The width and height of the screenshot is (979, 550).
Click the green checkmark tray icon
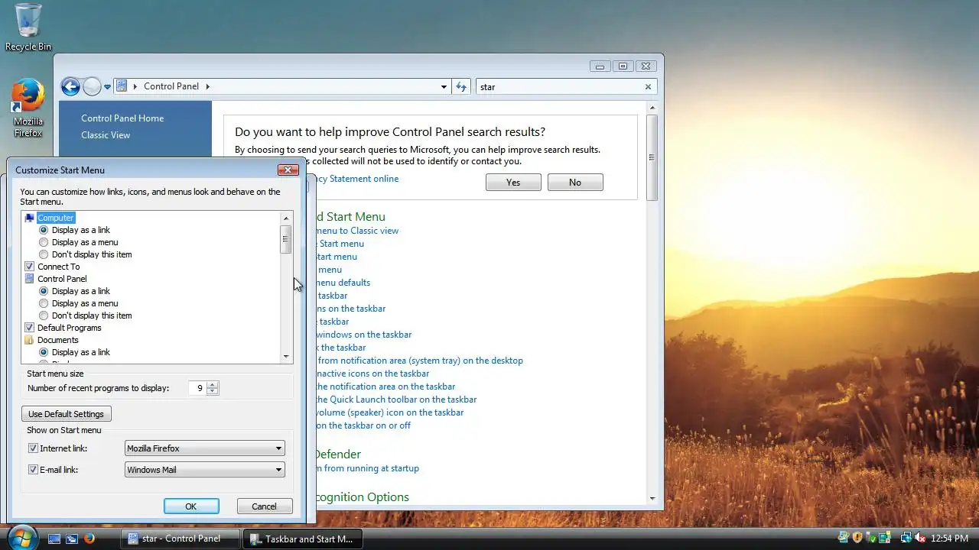(870, 539)
